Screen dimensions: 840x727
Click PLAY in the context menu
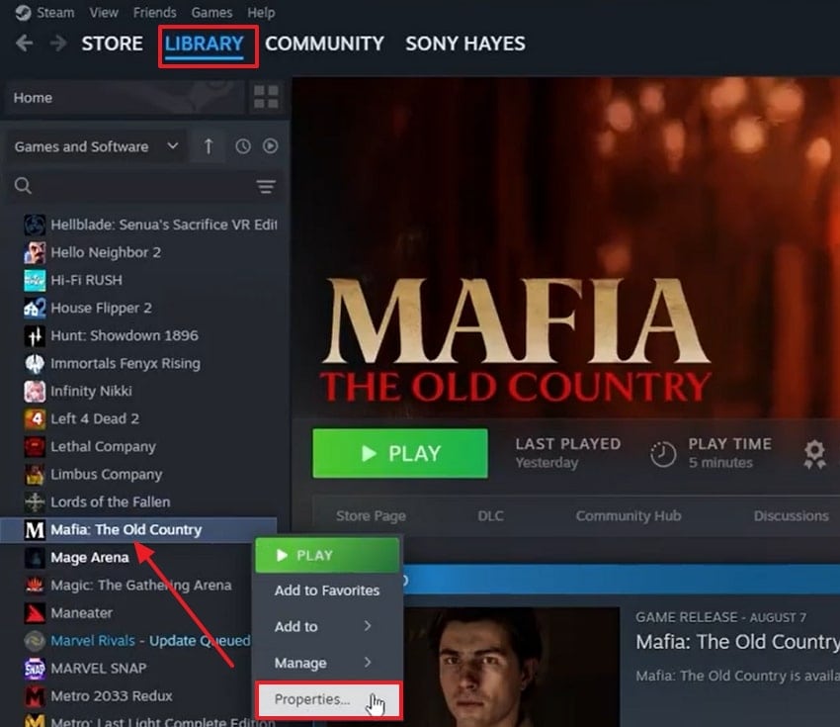click(327, 556)
